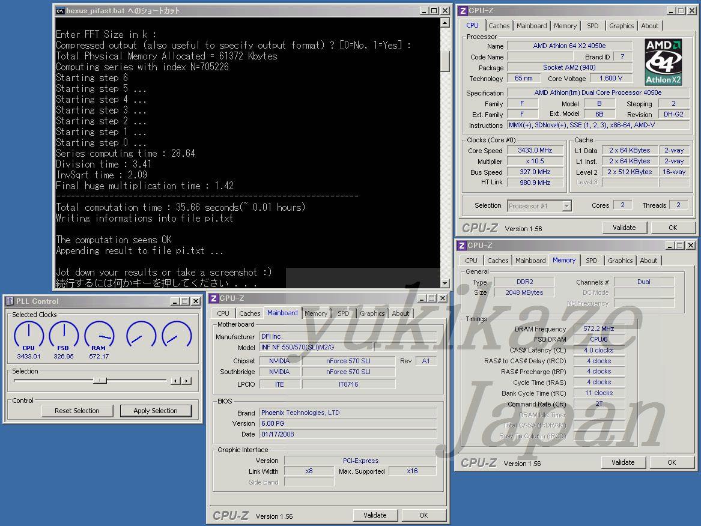Click the Graphic Interface Version 'PCI-Express'
Screen dimensions: 701x526
360,461
